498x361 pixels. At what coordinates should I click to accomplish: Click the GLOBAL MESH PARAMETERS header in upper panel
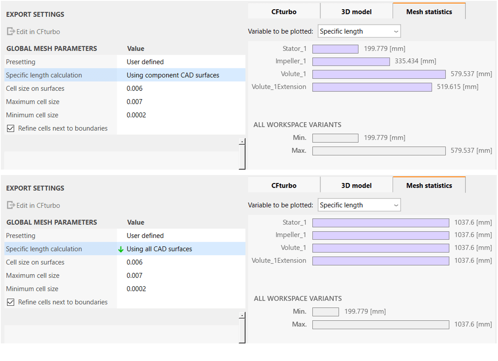(x=52, y=49)
